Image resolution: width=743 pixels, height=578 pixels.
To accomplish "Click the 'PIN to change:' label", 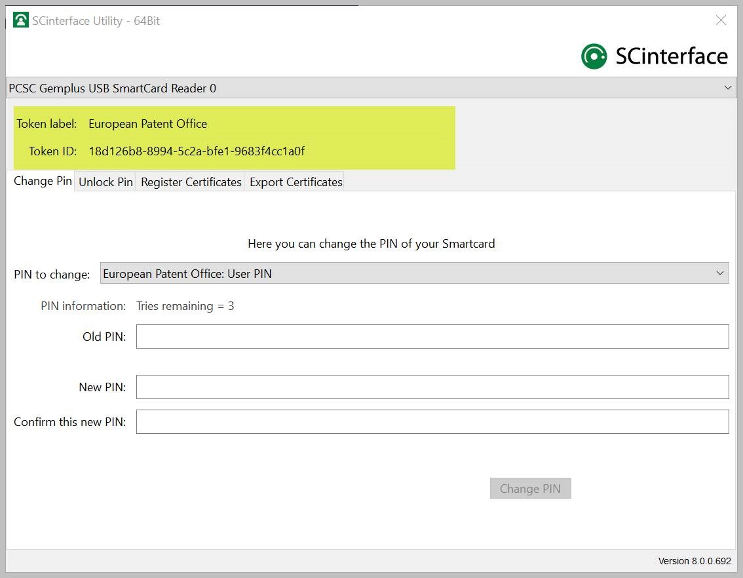I will click(x=52, y=275).
